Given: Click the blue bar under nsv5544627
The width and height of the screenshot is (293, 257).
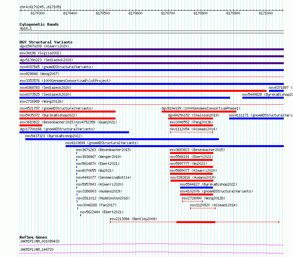Looking at the screenshot, I should coord(197,188).
